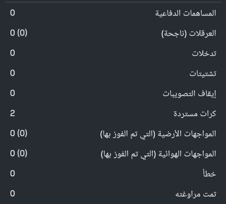This screenshot has height=204, width=226.
Task: Click the العرقلات (ناجحة) value 0 (0)
Action: point(18,34)
